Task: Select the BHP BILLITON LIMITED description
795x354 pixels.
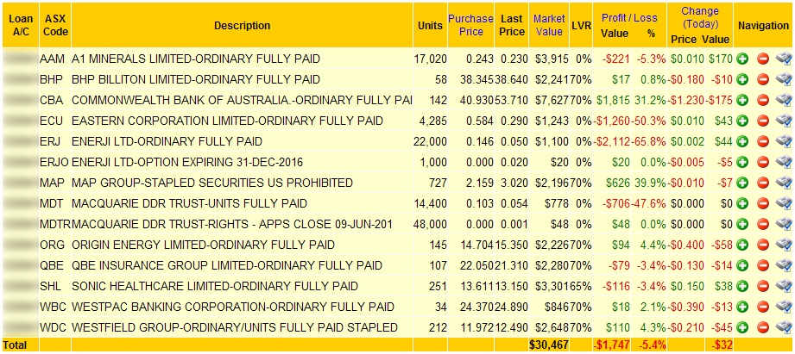Action: click(196, 80)
